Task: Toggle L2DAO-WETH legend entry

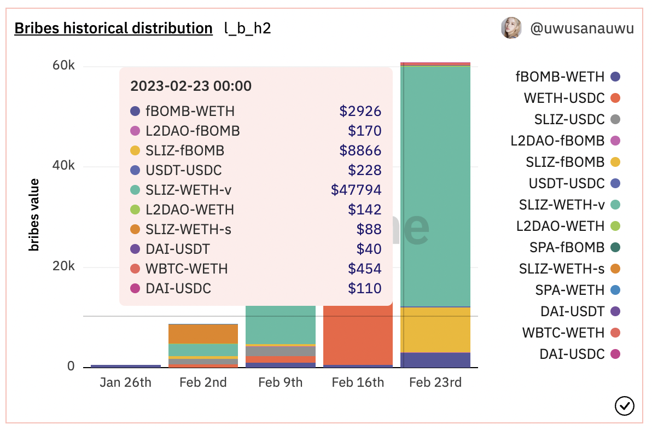Action: click(x=567, y=226)
